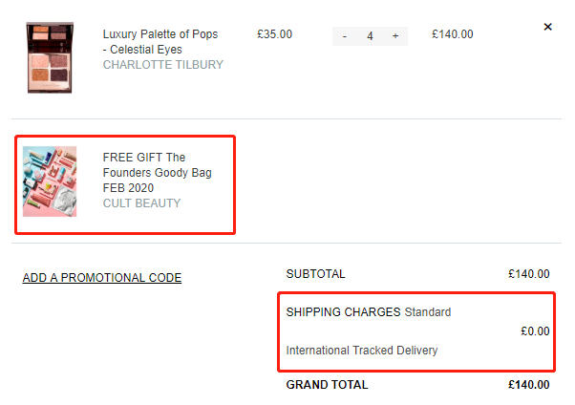Open the Luxury Palette of Pops product title
575x405 pixels.
click(160, 41)
